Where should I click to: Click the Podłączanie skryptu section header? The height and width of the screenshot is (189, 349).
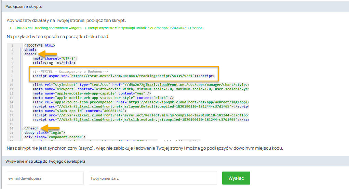tap(24, 7)
